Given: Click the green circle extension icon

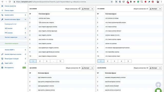Looking at the screenshot, I should pyautogui.click(x=138, y=2).
